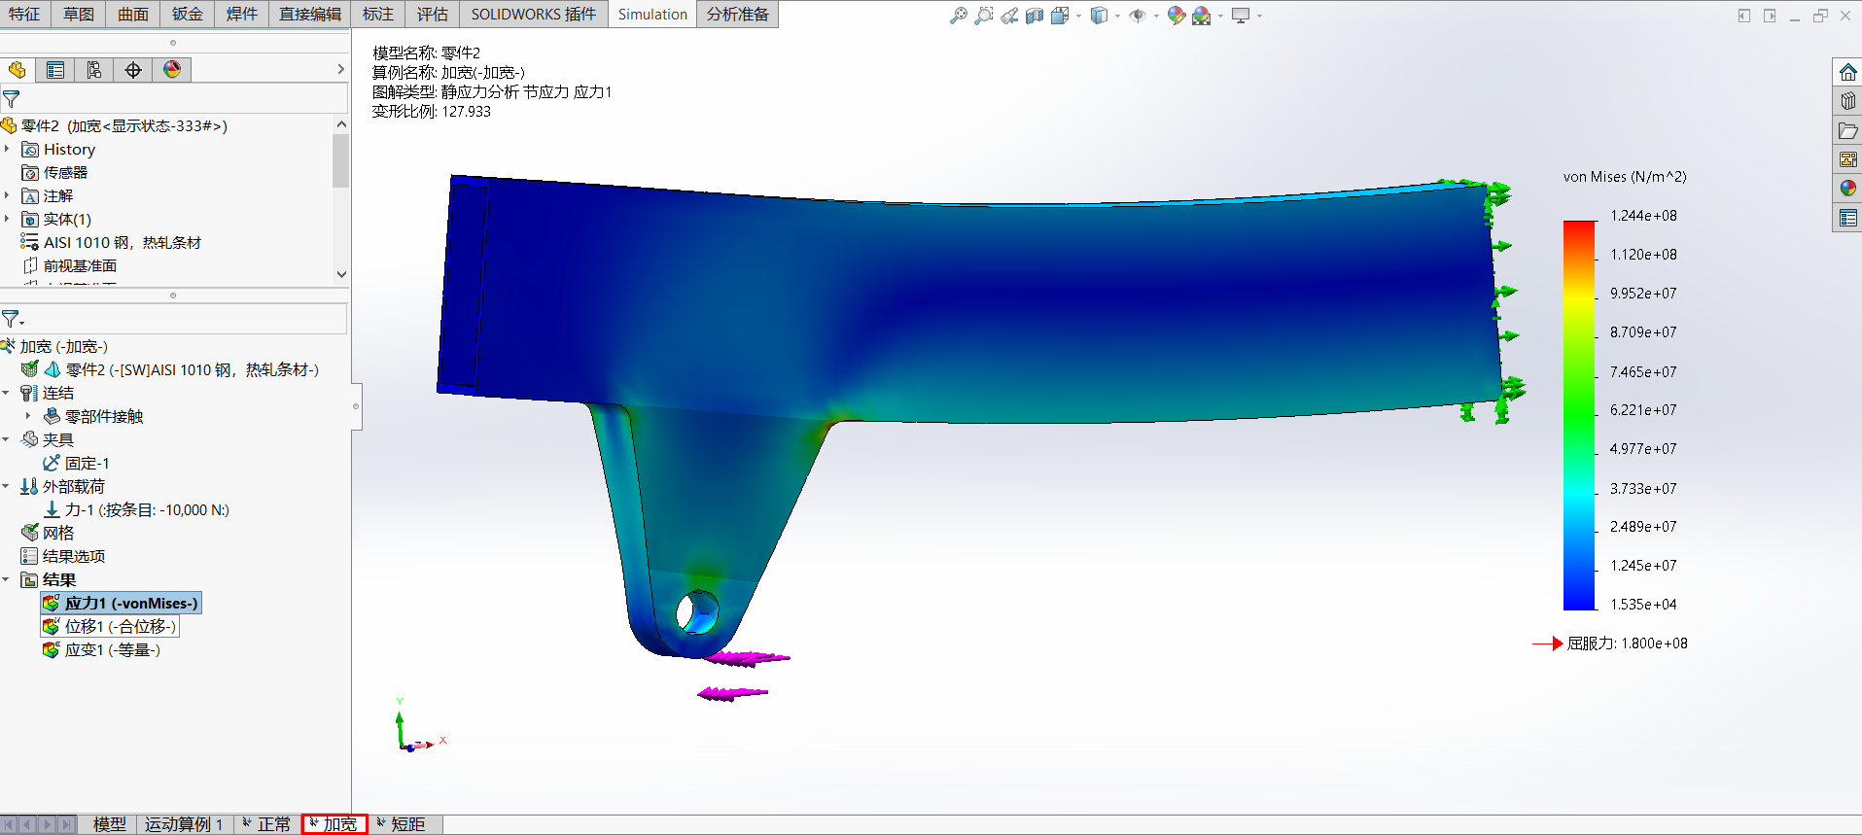Click the Previous View icon
The image size is (1862, 835).
pyautogui.click(x=1009, y=16)
